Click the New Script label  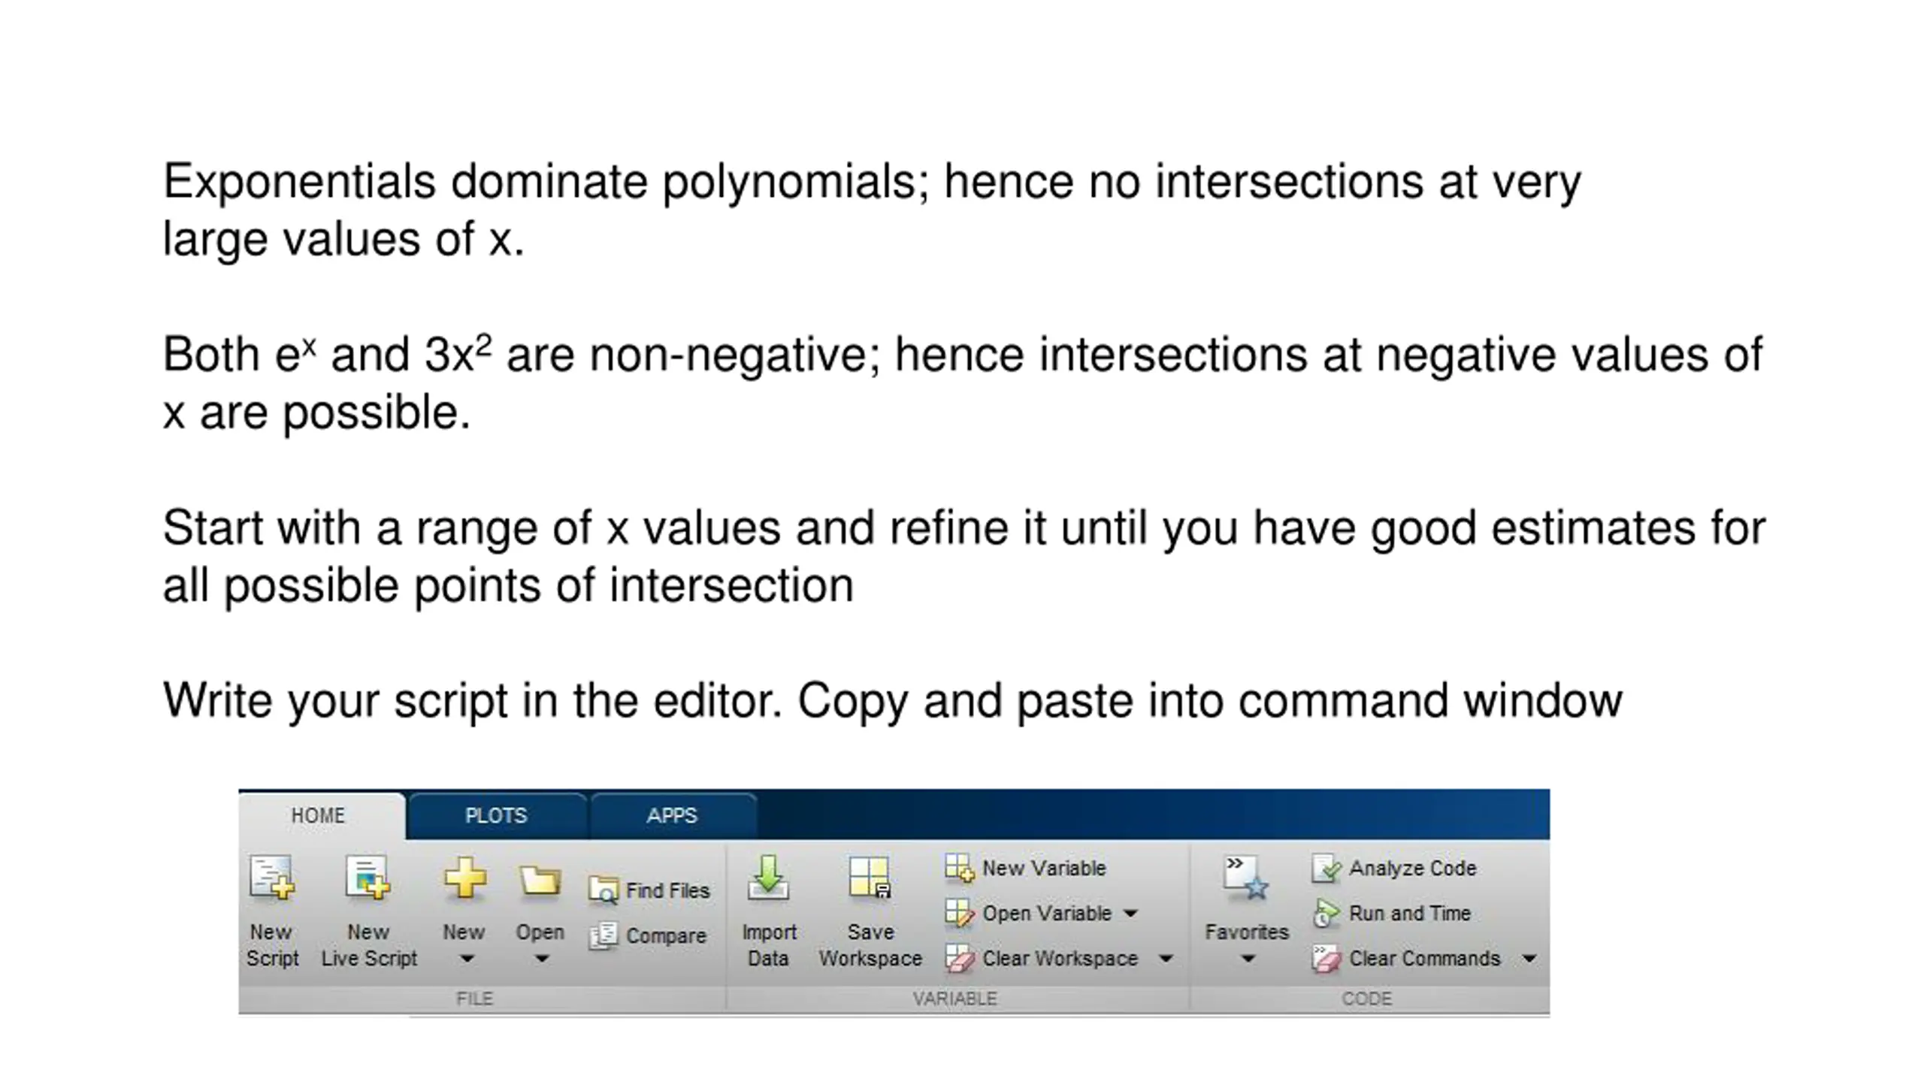click(x=272, y=945)
